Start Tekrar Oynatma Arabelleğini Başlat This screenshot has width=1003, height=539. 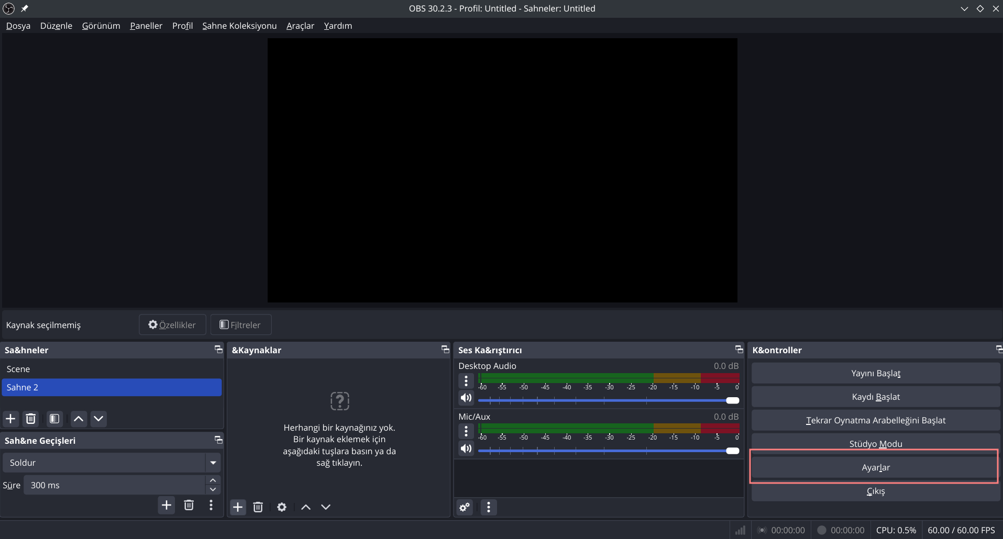(x=876, y=420)
